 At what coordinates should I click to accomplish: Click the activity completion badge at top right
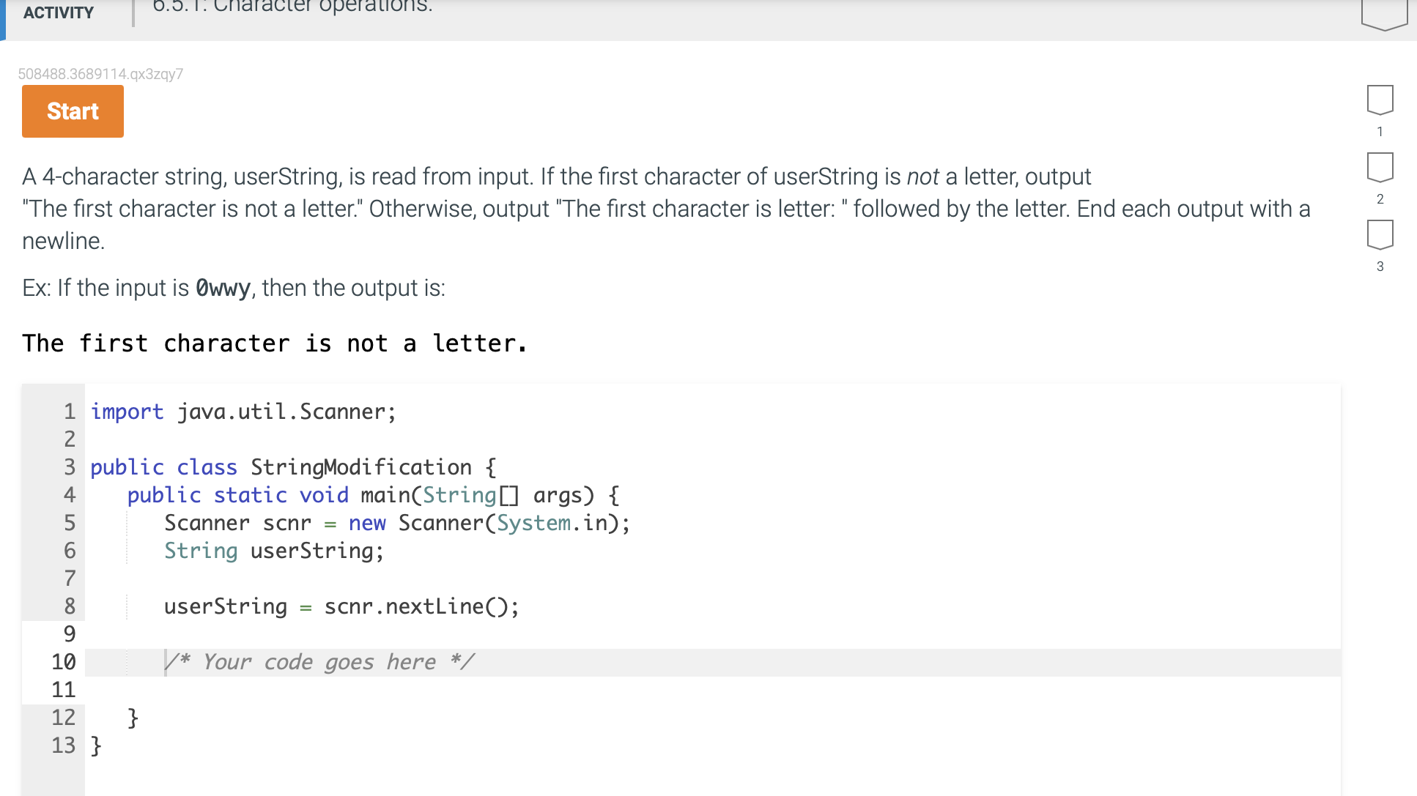[x=1384, y=13]
